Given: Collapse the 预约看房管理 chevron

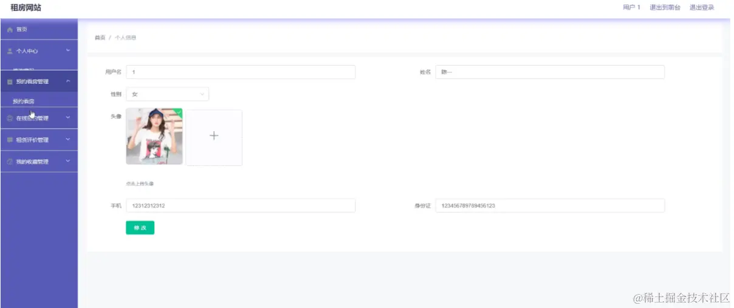Looking at the screenshot, I should click(x=68, y=81).
